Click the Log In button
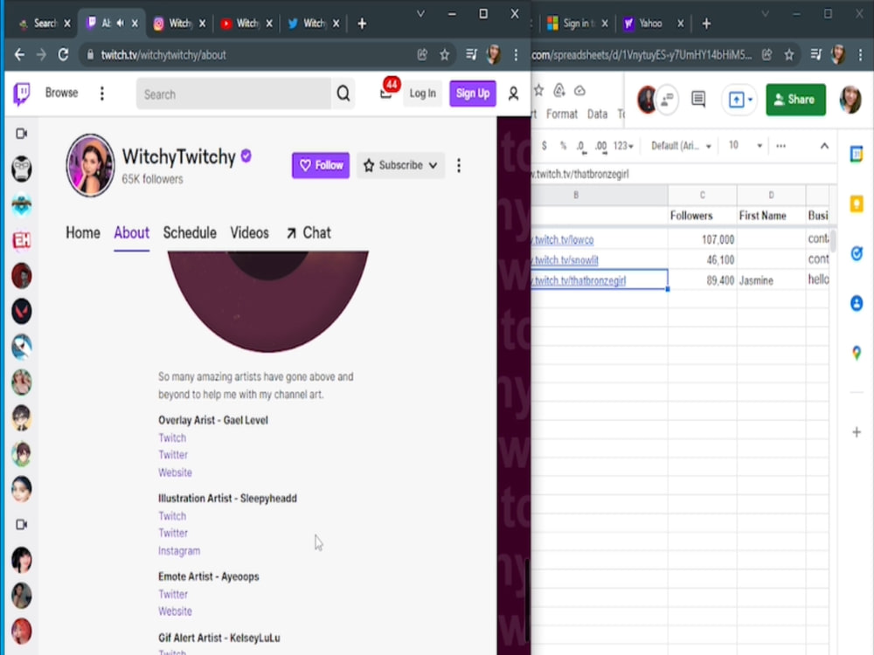Image resolution: width=874 pixels, height=655 pixels. click(x=422, y=93)
